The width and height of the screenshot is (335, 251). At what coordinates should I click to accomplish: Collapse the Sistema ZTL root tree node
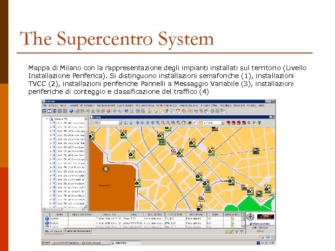click(47, 119)
